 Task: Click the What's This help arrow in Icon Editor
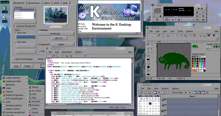click(x=214, y=35)
